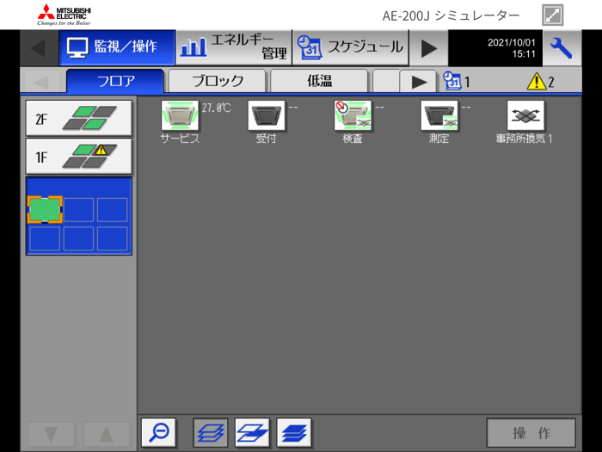Switch to the ブロック tab
This screenshot has height=452, width=602.
pyautogui.click(x=218, y=81)
